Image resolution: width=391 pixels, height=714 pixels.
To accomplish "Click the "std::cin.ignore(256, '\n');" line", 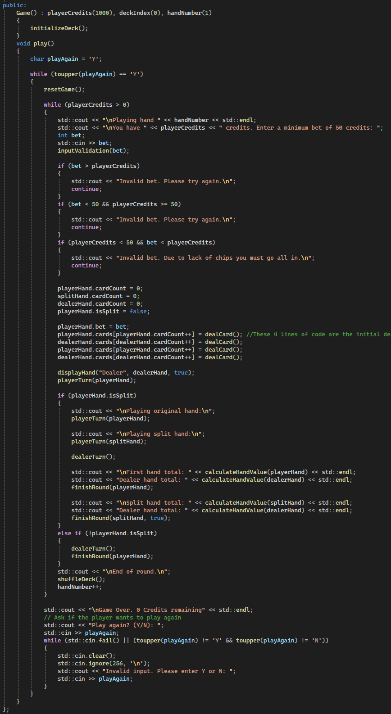I will coord(104,663).
